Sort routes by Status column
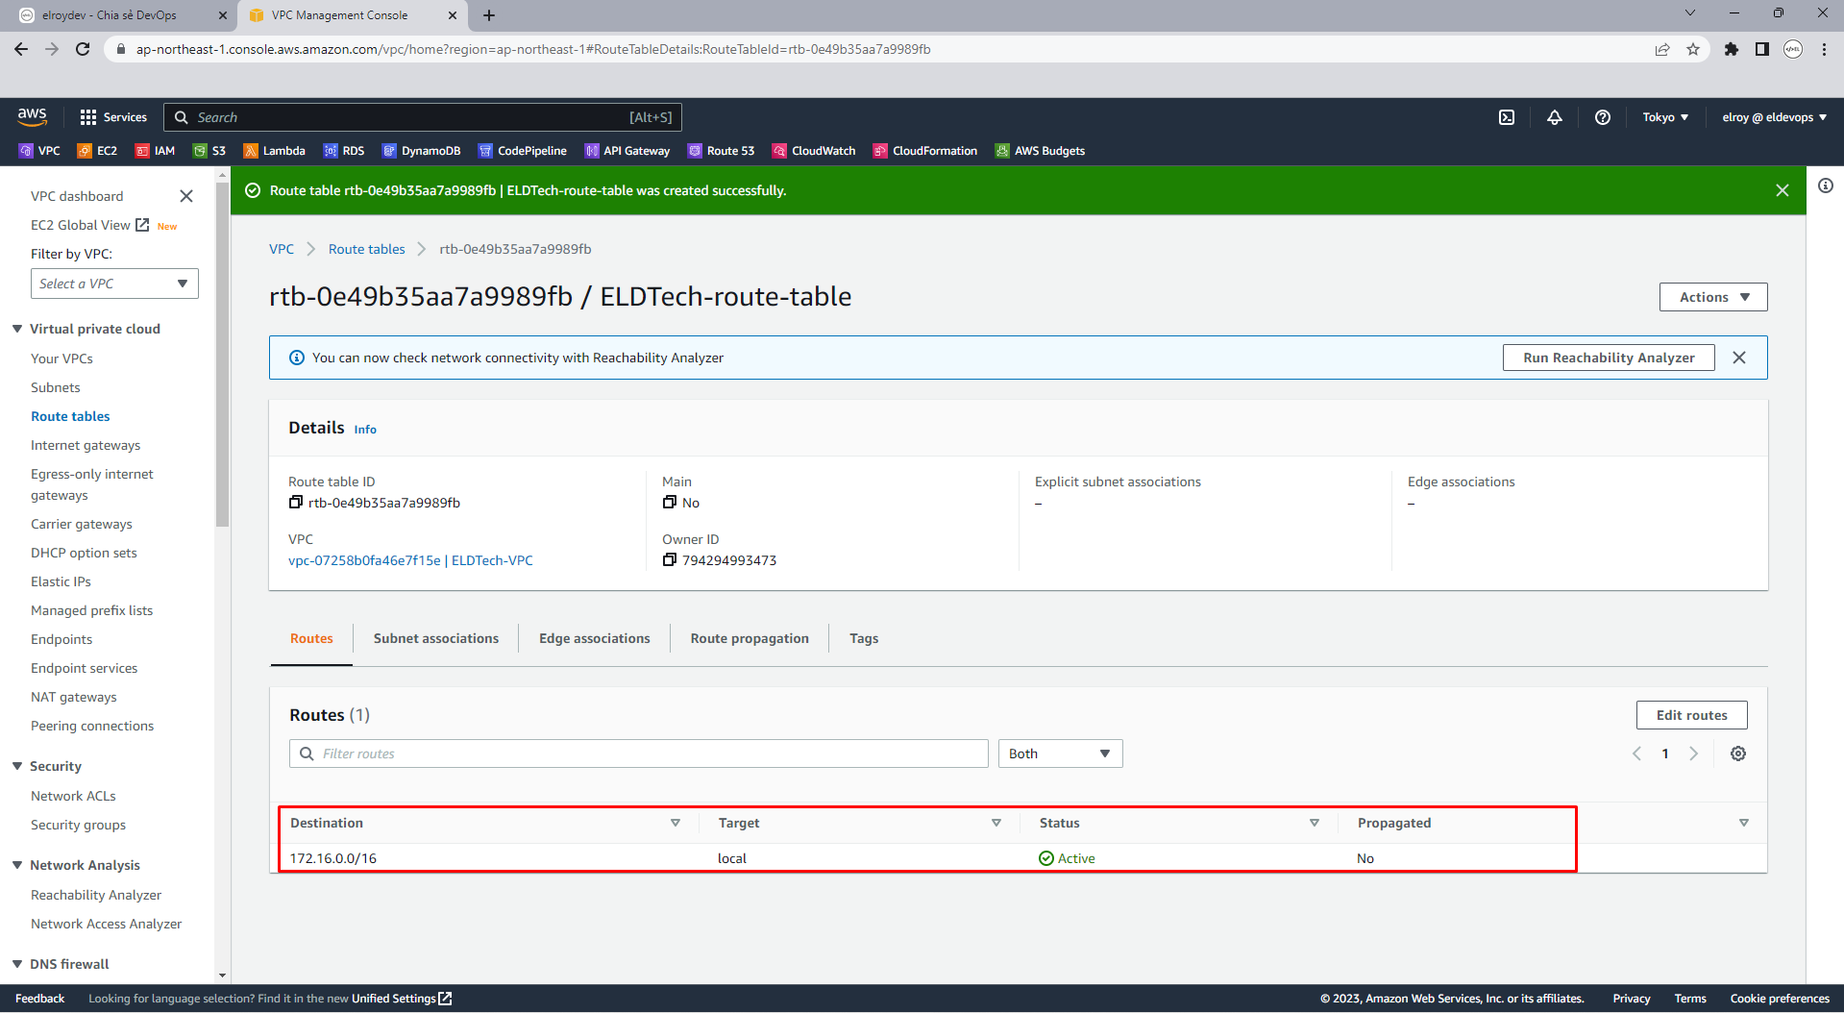This screenshot has width=1844, height=1013. [x=1315, y=823]
